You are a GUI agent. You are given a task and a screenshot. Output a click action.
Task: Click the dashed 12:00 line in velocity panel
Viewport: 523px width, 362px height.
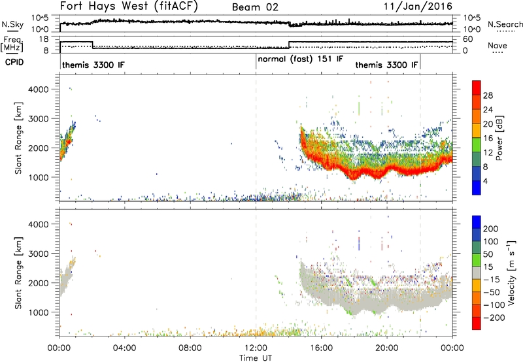point(256,272)
